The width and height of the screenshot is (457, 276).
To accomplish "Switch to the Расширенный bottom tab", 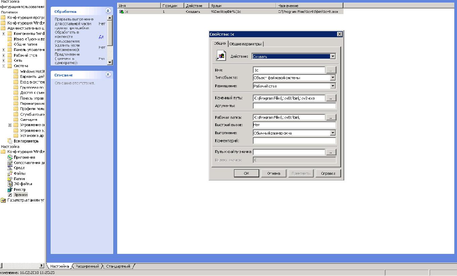I will point(87,266).
